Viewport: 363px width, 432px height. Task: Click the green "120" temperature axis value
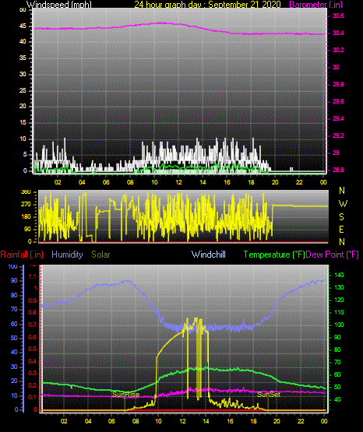point(339,300)
